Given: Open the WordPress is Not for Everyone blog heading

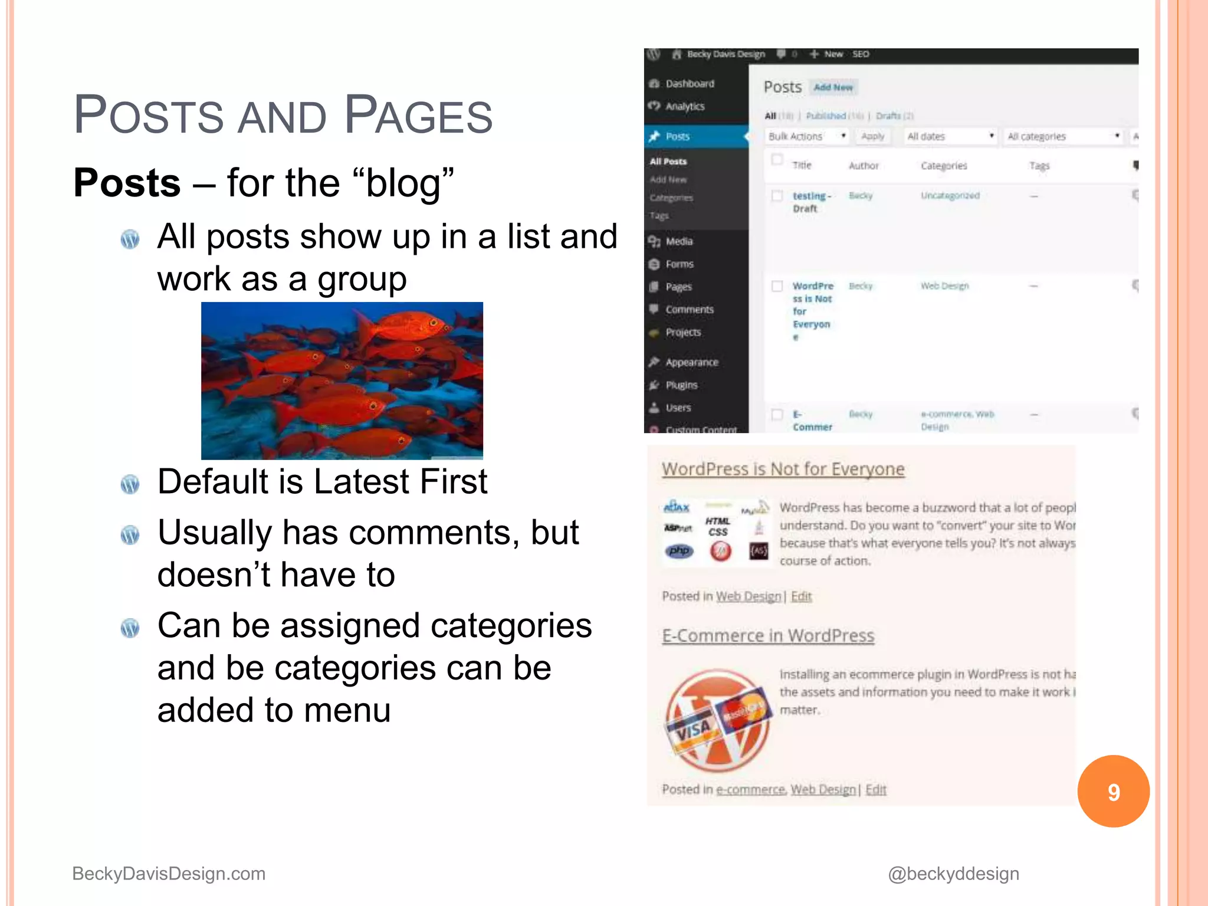Looking at the screenshot, I should (783, 469).
